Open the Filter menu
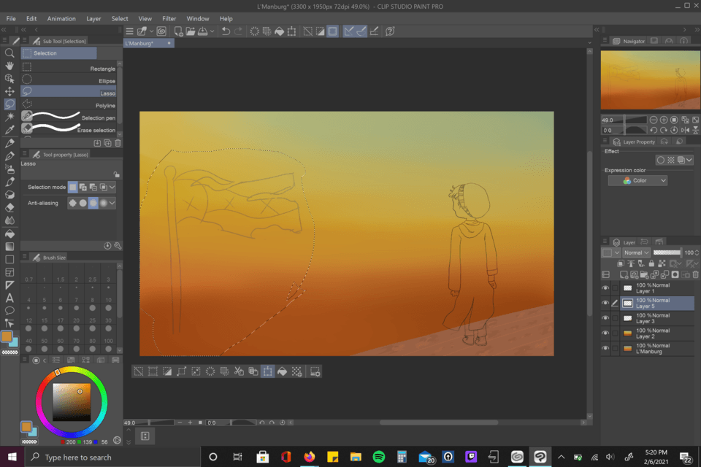The image size is (701, 467). 169,18
